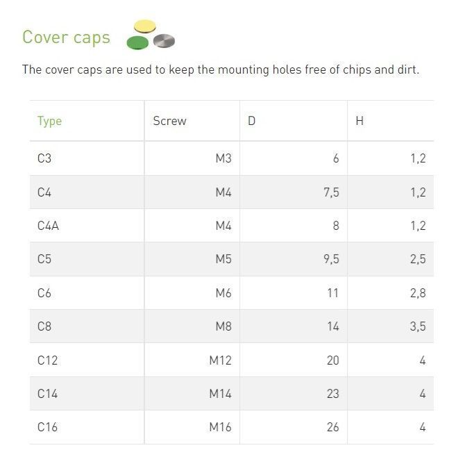Click the D column header
The image size is (465, 466).
(252, 121)
